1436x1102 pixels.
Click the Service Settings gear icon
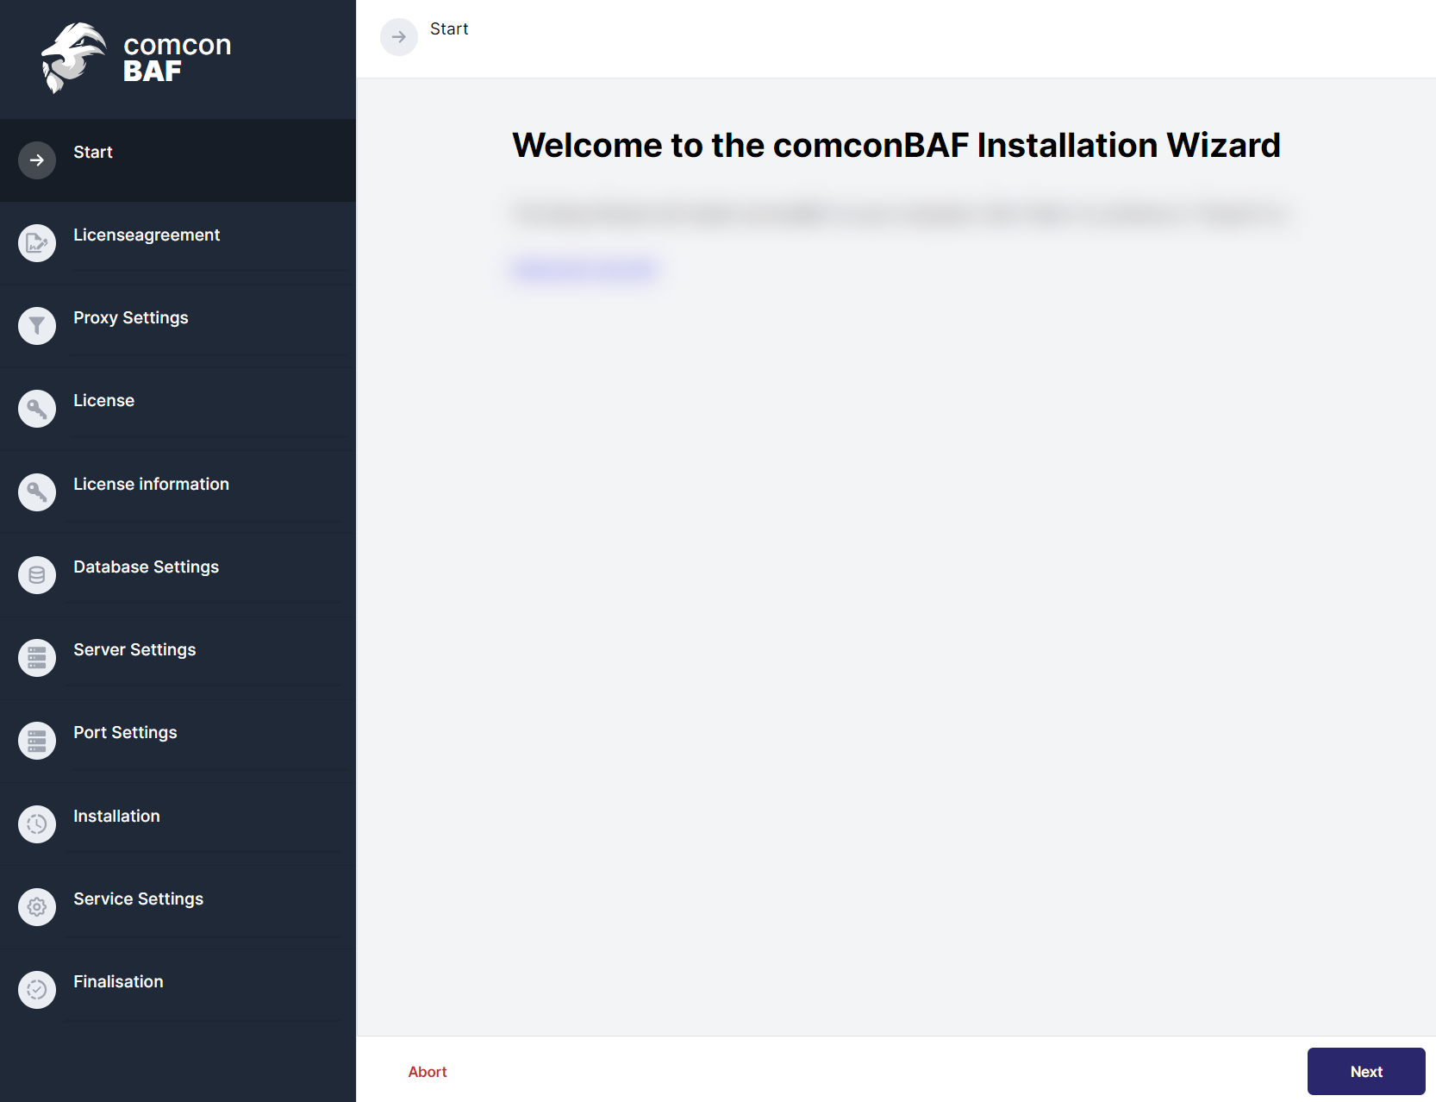(x=37, y=907)
